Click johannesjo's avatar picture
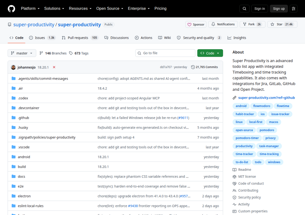305x215 pixels. pos(13,67)
